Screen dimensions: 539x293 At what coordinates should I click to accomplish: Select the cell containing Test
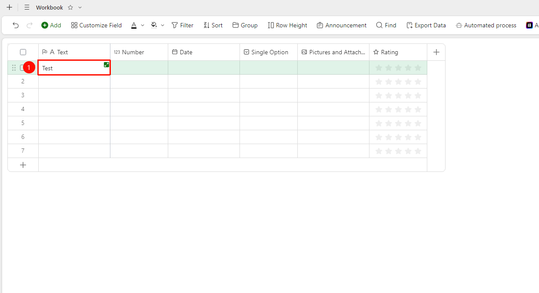click(x=74, y=68)
